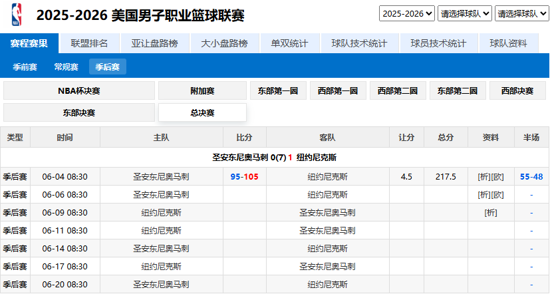Show the 西部第二圈 round
Screen dimensions: 550x294
coord(398,91)
